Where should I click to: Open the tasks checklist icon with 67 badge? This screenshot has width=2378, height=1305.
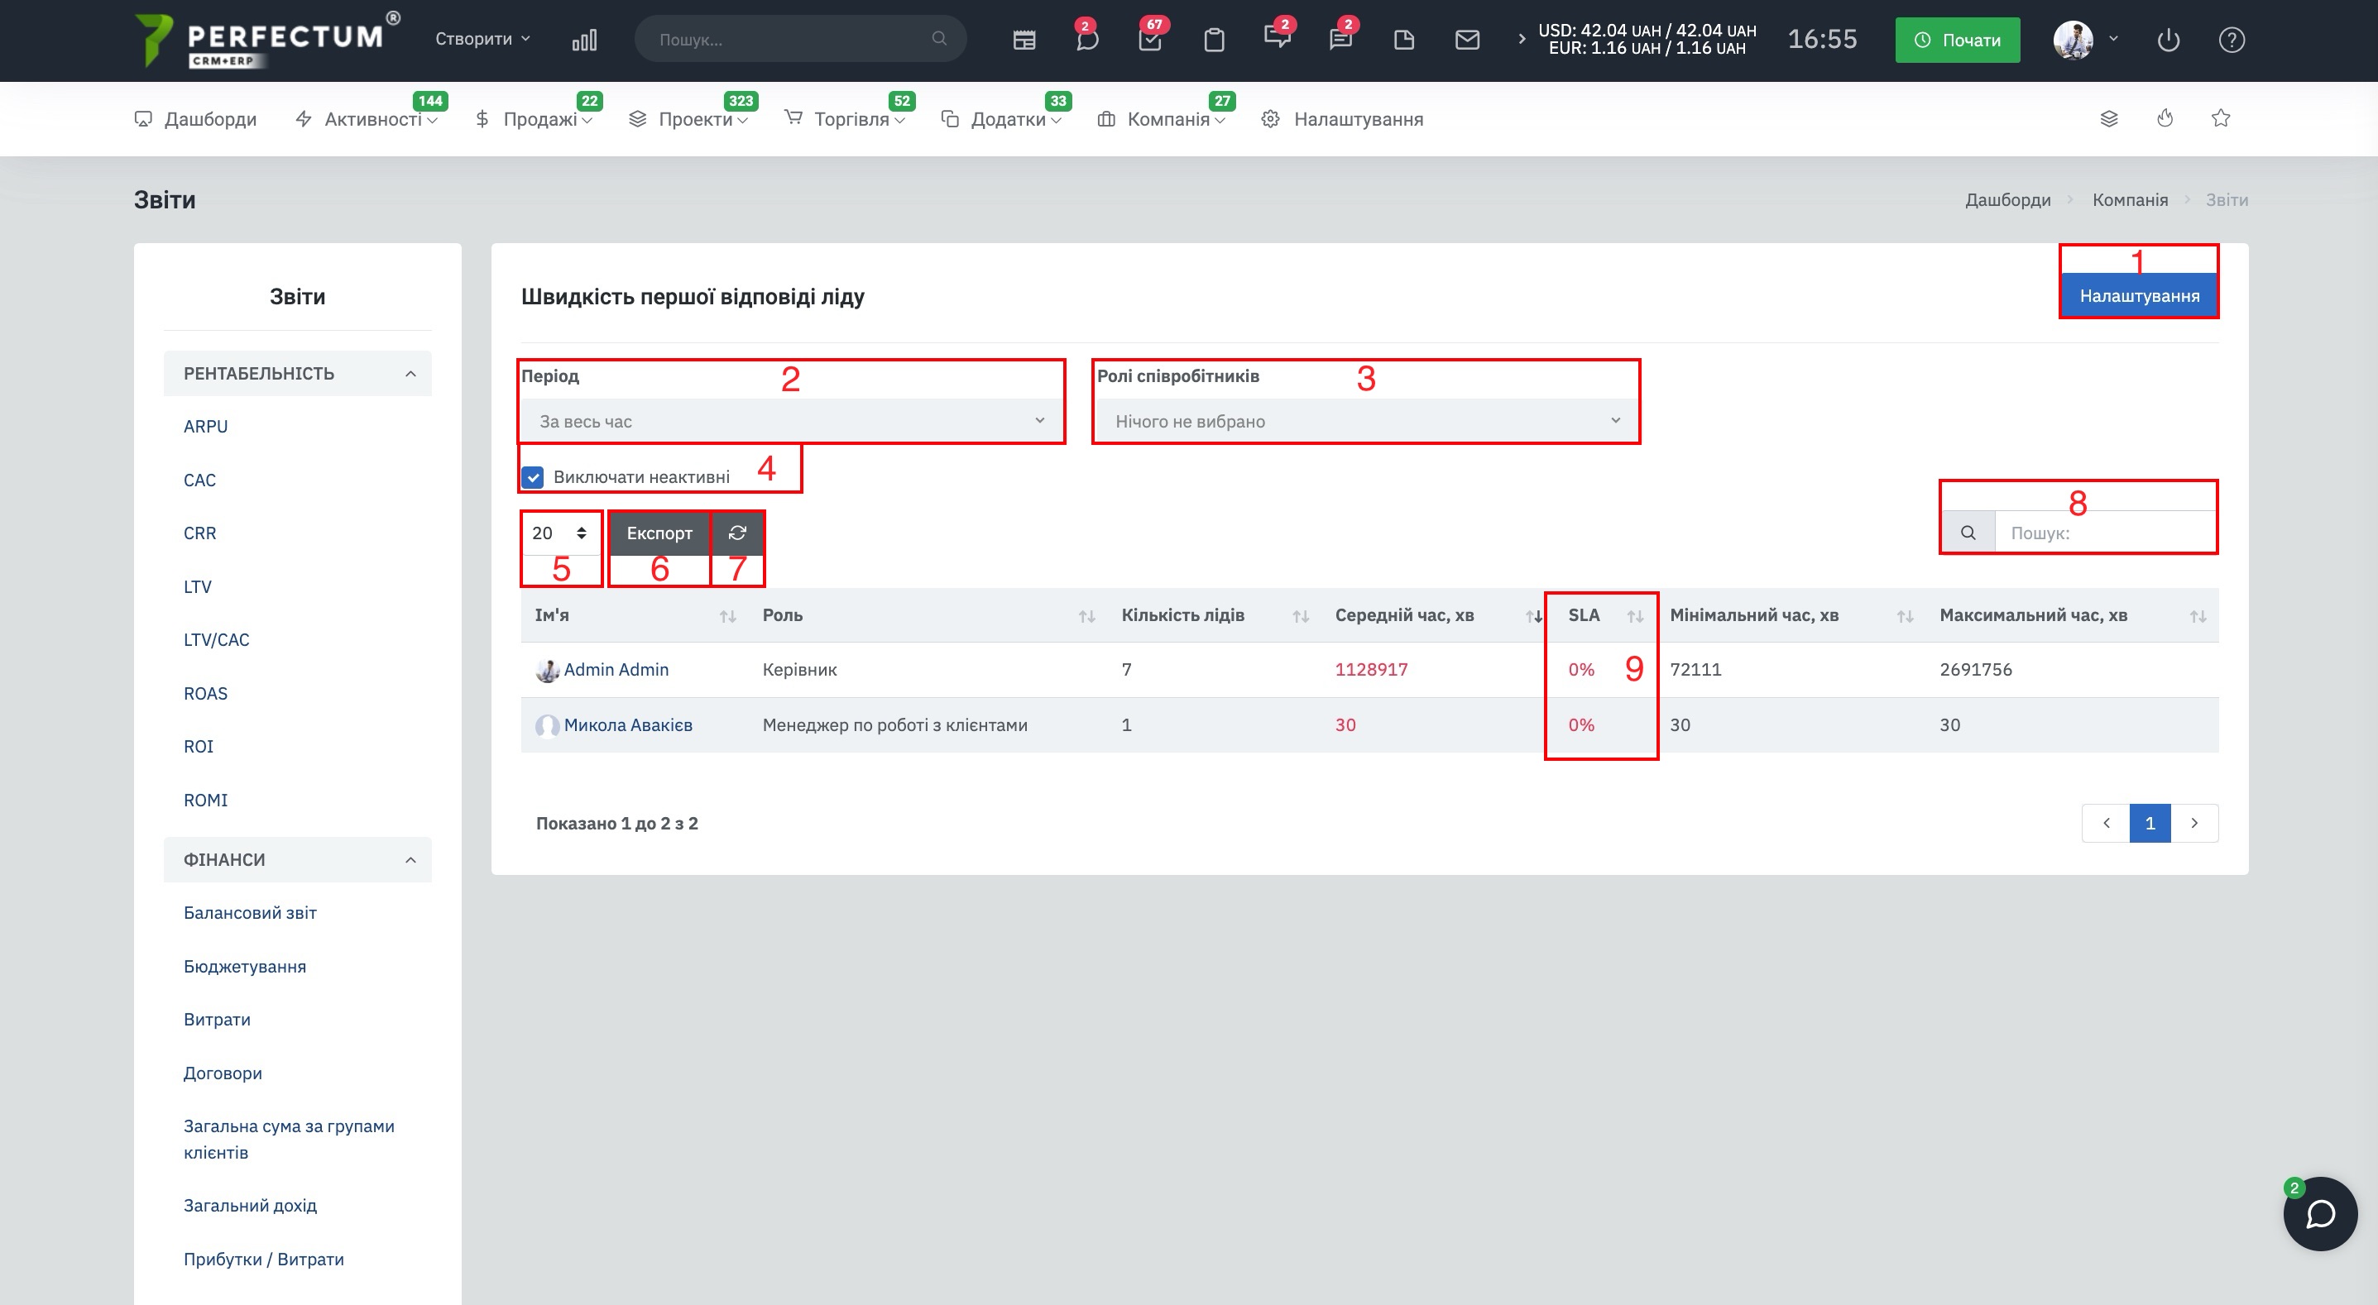[x=1150, y=40]
